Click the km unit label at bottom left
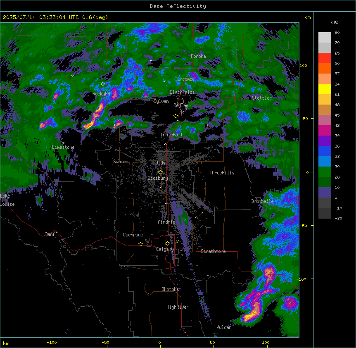 [6, 343]
